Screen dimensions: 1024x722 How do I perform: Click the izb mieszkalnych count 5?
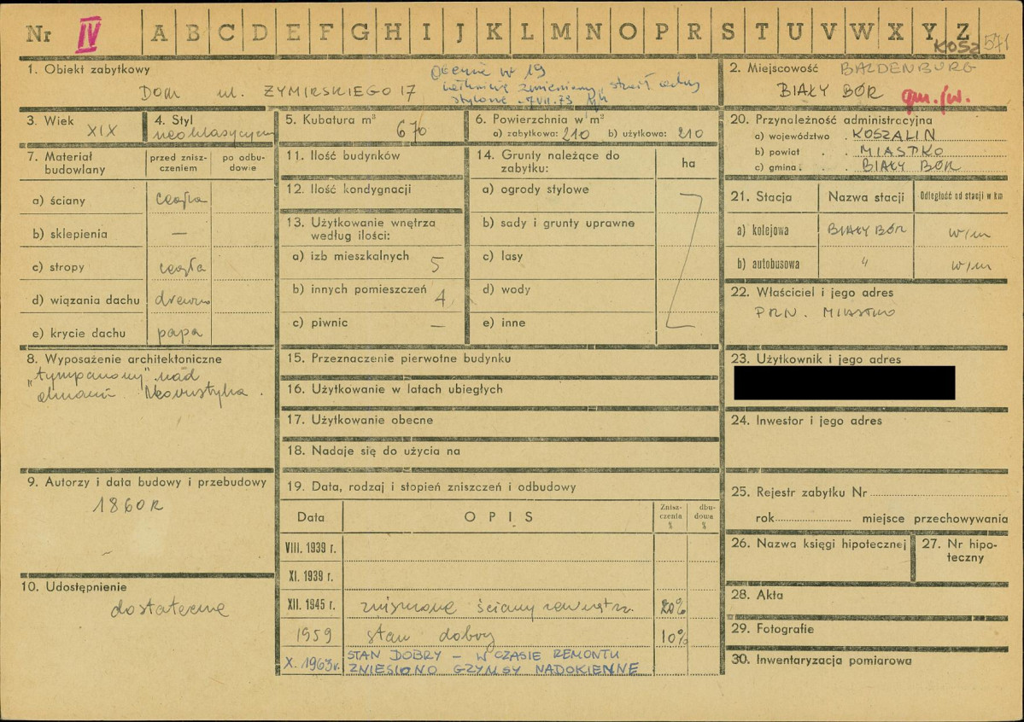click(x=437, y=264)
